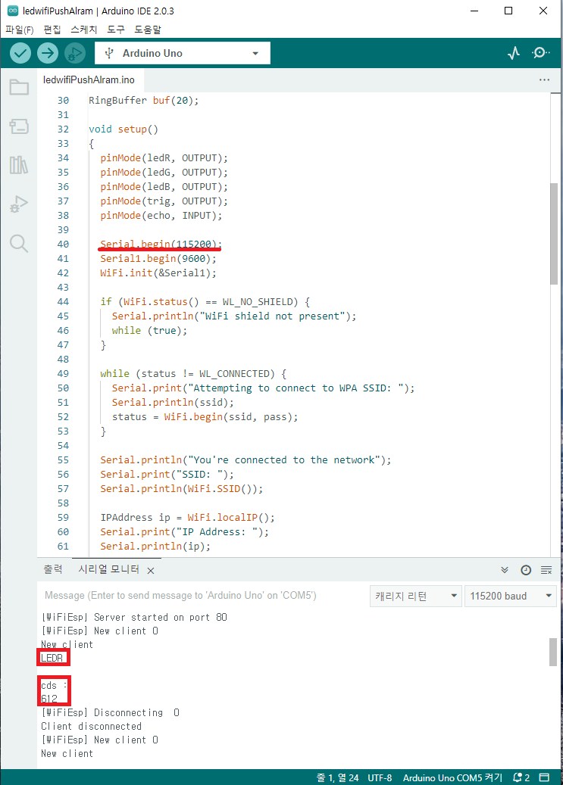Toggle autoscroll in the serial monitor

pos(505,570)
